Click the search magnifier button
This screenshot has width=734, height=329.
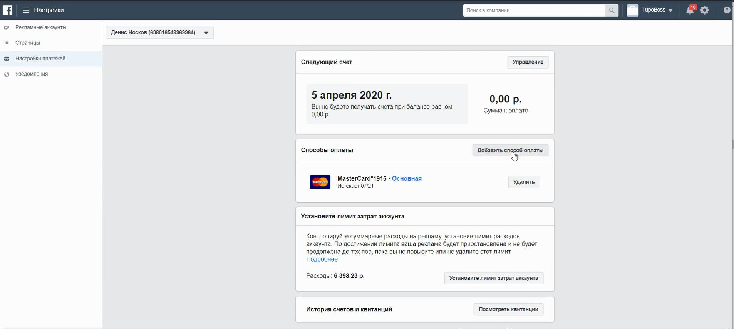[612, 10]
